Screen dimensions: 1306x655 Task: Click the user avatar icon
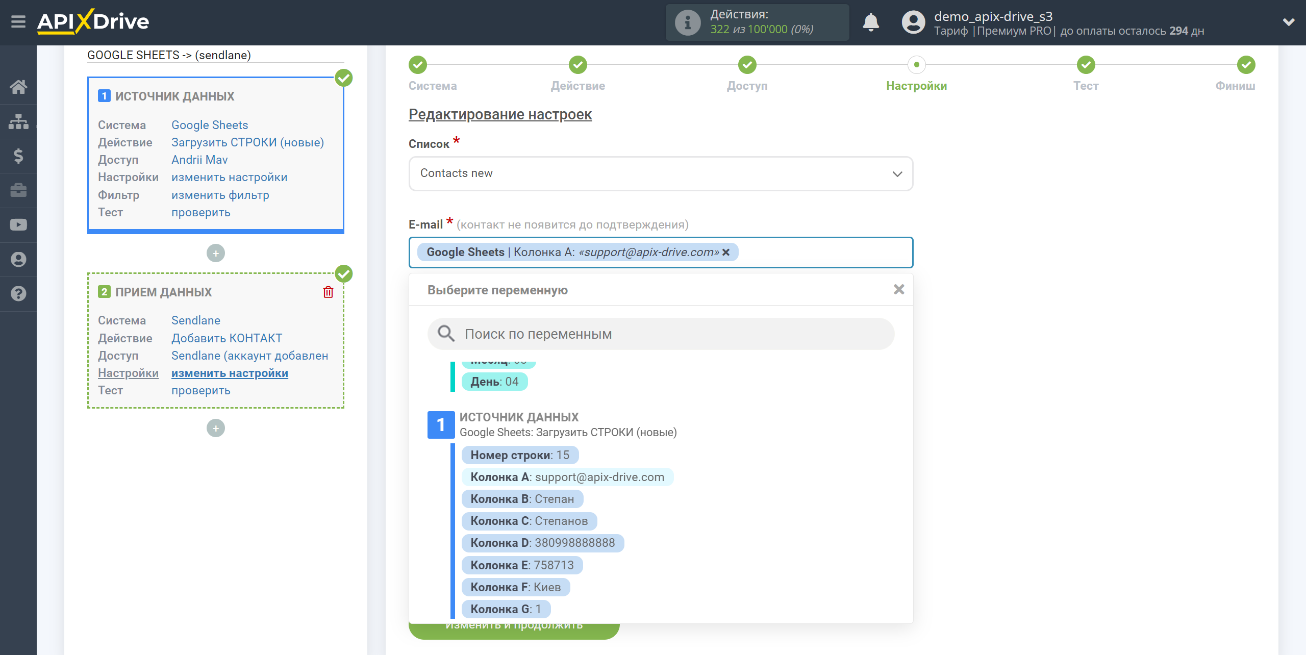point(913,22)
